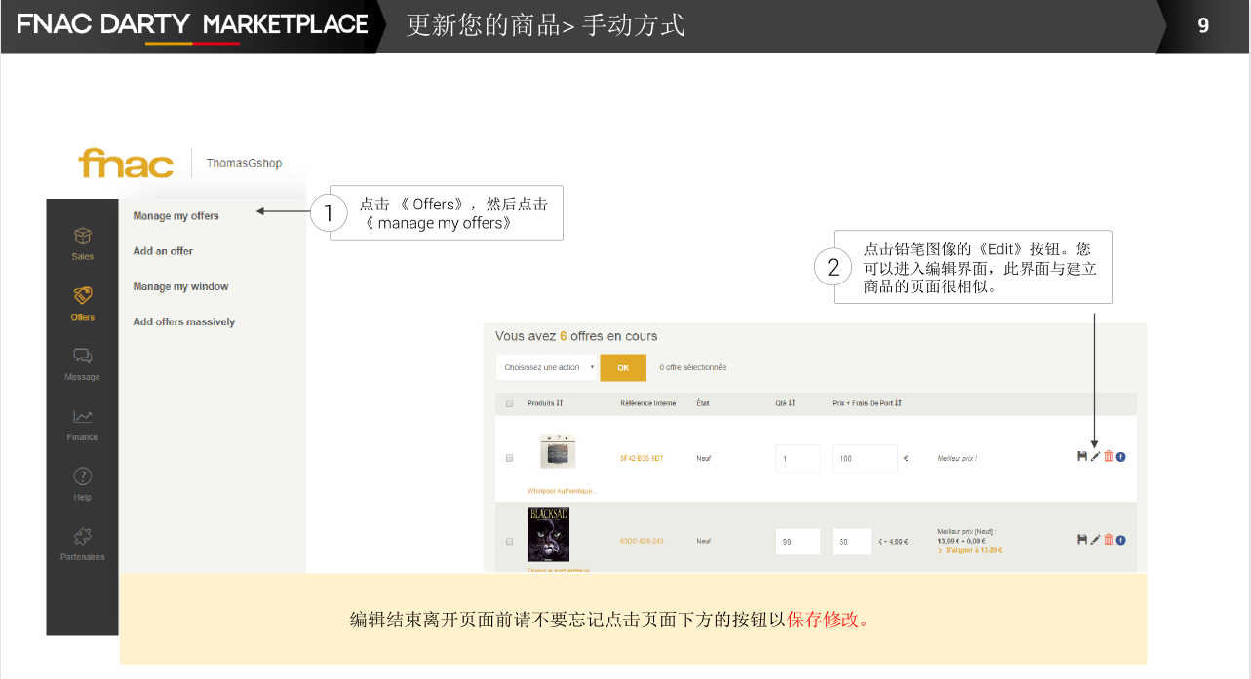This screenshot has width=1251, height=679.
Task: Open the Offers section in sidebar
Action: coord(83,304)
